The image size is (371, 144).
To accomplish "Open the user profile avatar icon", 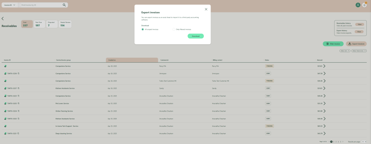I will pos(358,5).
